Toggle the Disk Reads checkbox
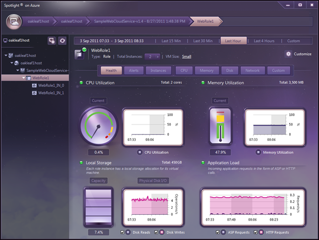 pos(122,232)
